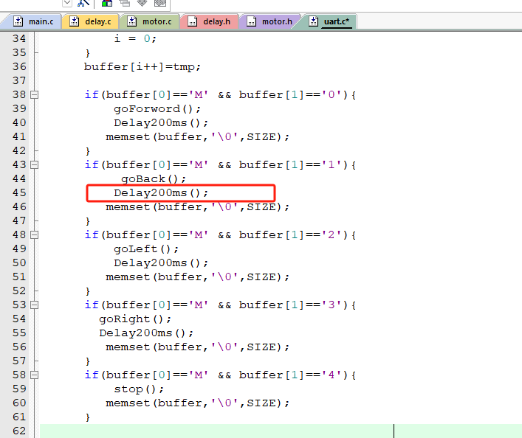Viewport: 522px width, 438px height.
Task: Click the stop() call on line 59
Action: pyautogui.click(x=139, y=389)
